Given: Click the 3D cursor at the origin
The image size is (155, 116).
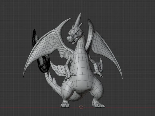Looking at the screenshot, I should [81, 107].
